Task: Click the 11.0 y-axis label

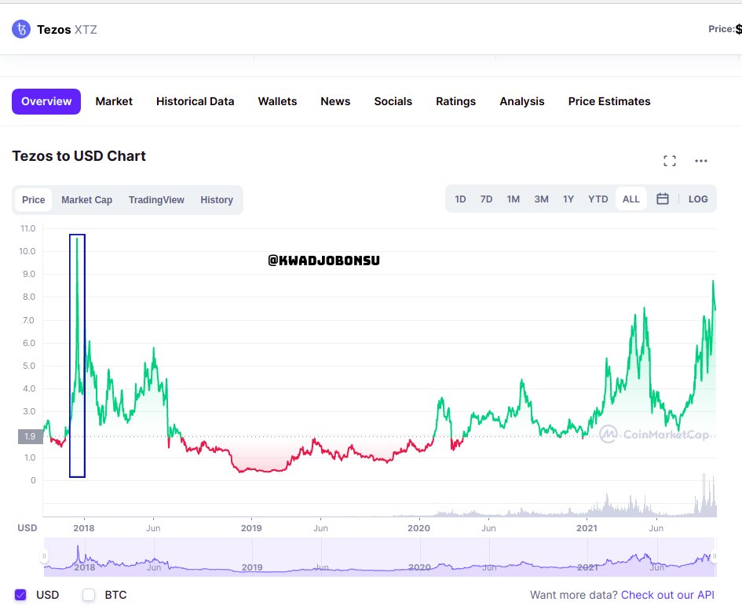Action: click(x=28, y=228)
